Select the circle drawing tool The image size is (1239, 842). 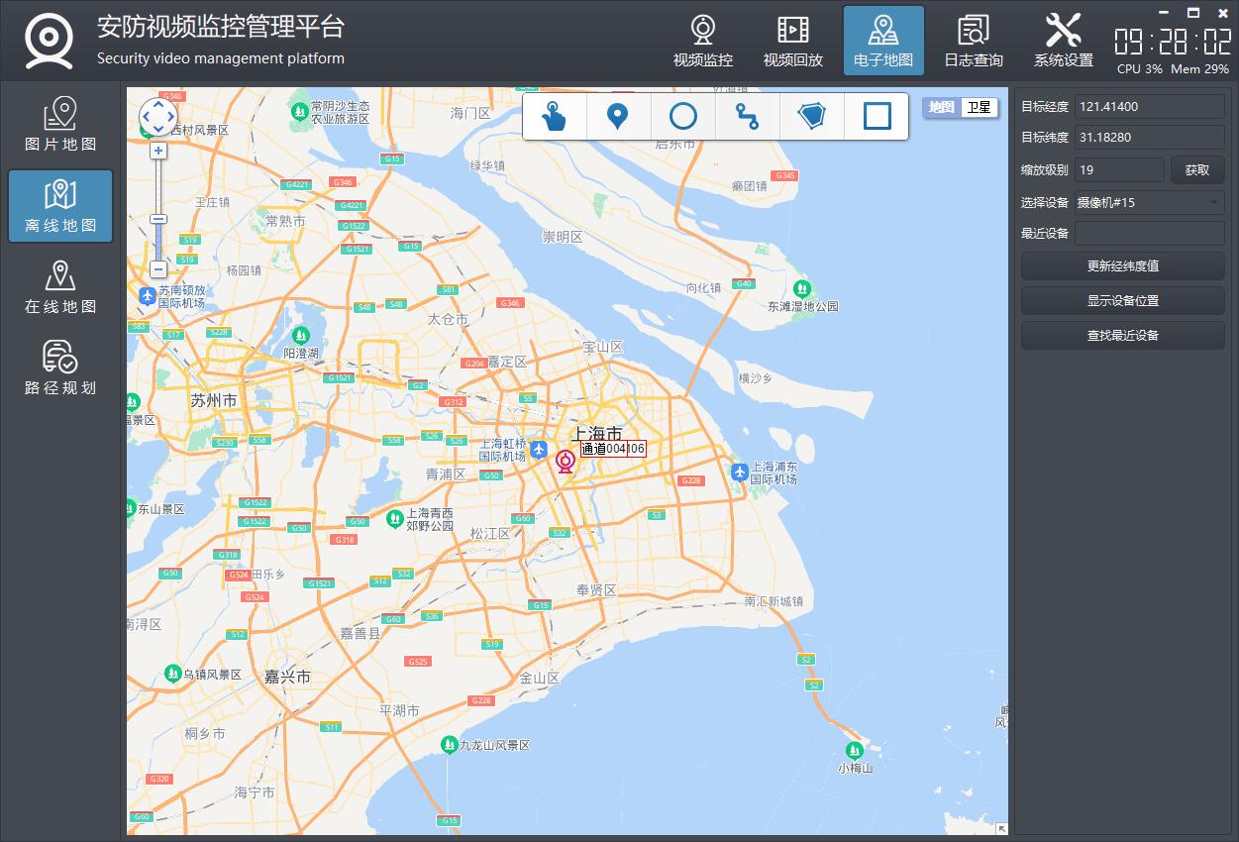[x=683, y=117]
